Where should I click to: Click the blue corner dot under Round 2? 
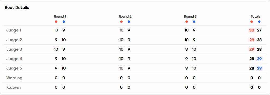(129, 22)
